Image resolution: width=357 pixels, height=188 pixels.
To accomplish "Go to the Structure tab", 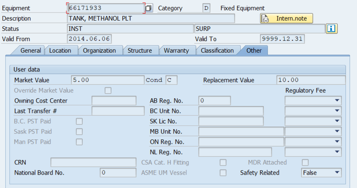I will [x=140, y=50].
